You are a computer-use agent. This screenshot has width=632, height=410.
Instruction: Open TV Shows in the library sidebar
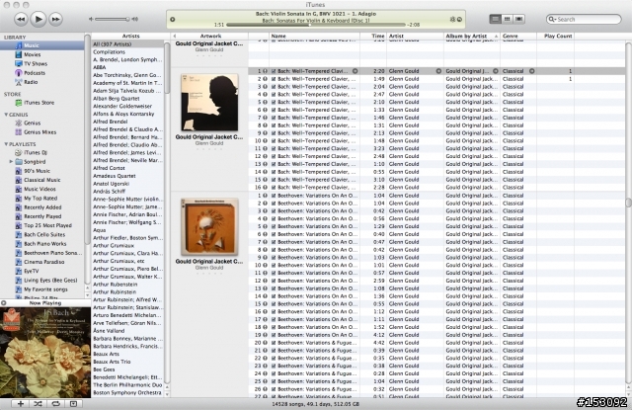tap(36, 63)
